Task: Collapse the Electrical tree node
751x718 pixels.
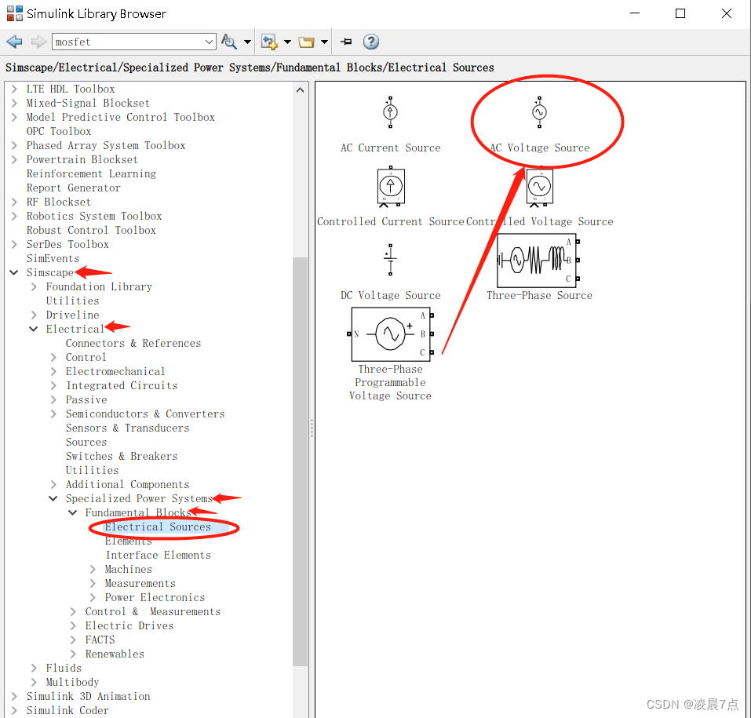Action: coord(34,329)
